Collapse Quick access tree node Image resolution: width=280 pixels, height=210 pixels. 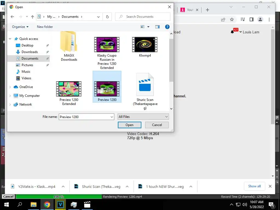[x=10, y=39]
